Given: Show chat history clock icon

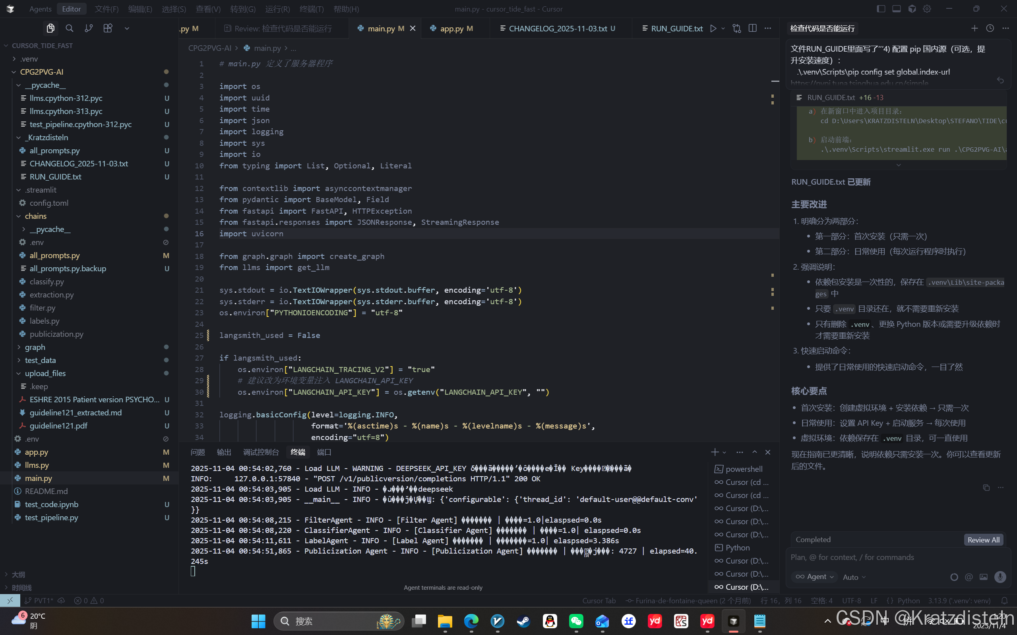Looking at the screenshot, I should (990, 28).
